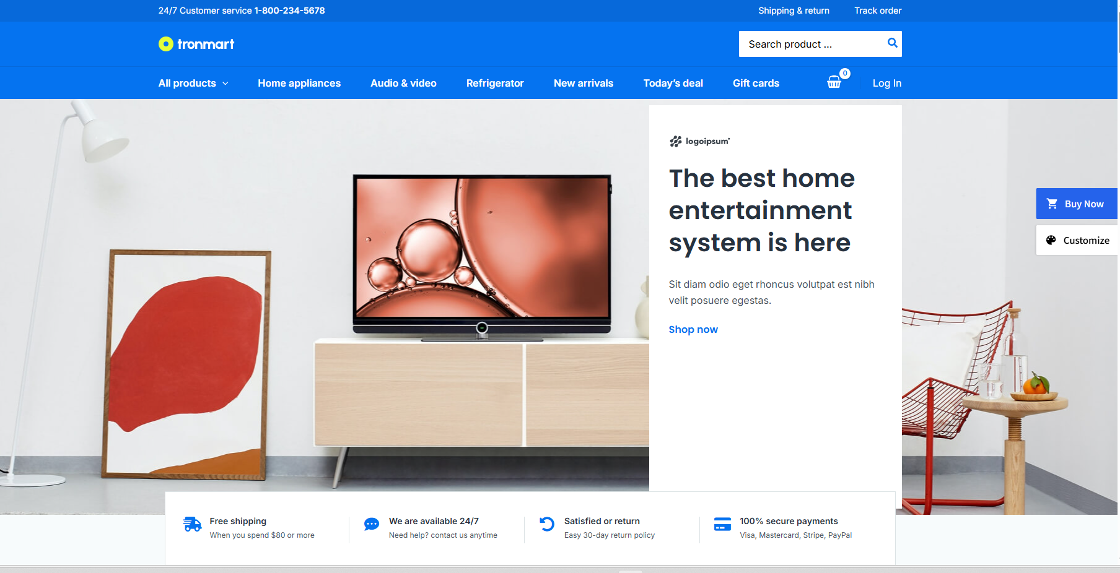1120x573 pixels.
Task: Click the tronmart logo
Action: tap(196, 44)
